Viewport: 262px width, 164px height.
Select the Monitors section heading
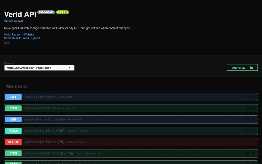[x=16, y=87]
